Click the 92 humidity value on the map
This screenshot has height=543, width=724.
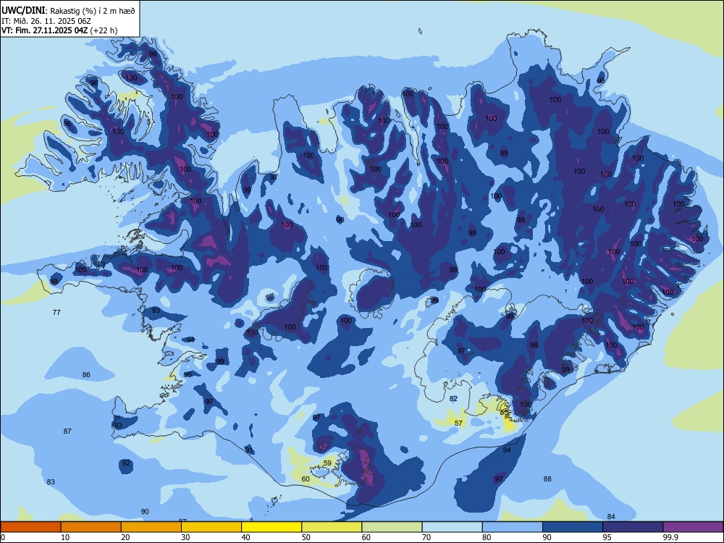[x=126, y=463]
